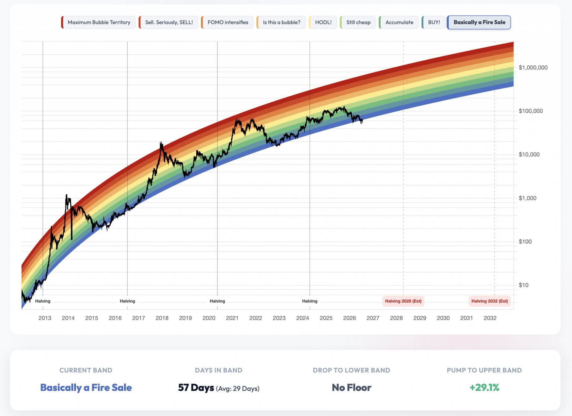Select the Basically a Fire Sale legend button
Screen dimensions: 572x416
click(479, 22)
